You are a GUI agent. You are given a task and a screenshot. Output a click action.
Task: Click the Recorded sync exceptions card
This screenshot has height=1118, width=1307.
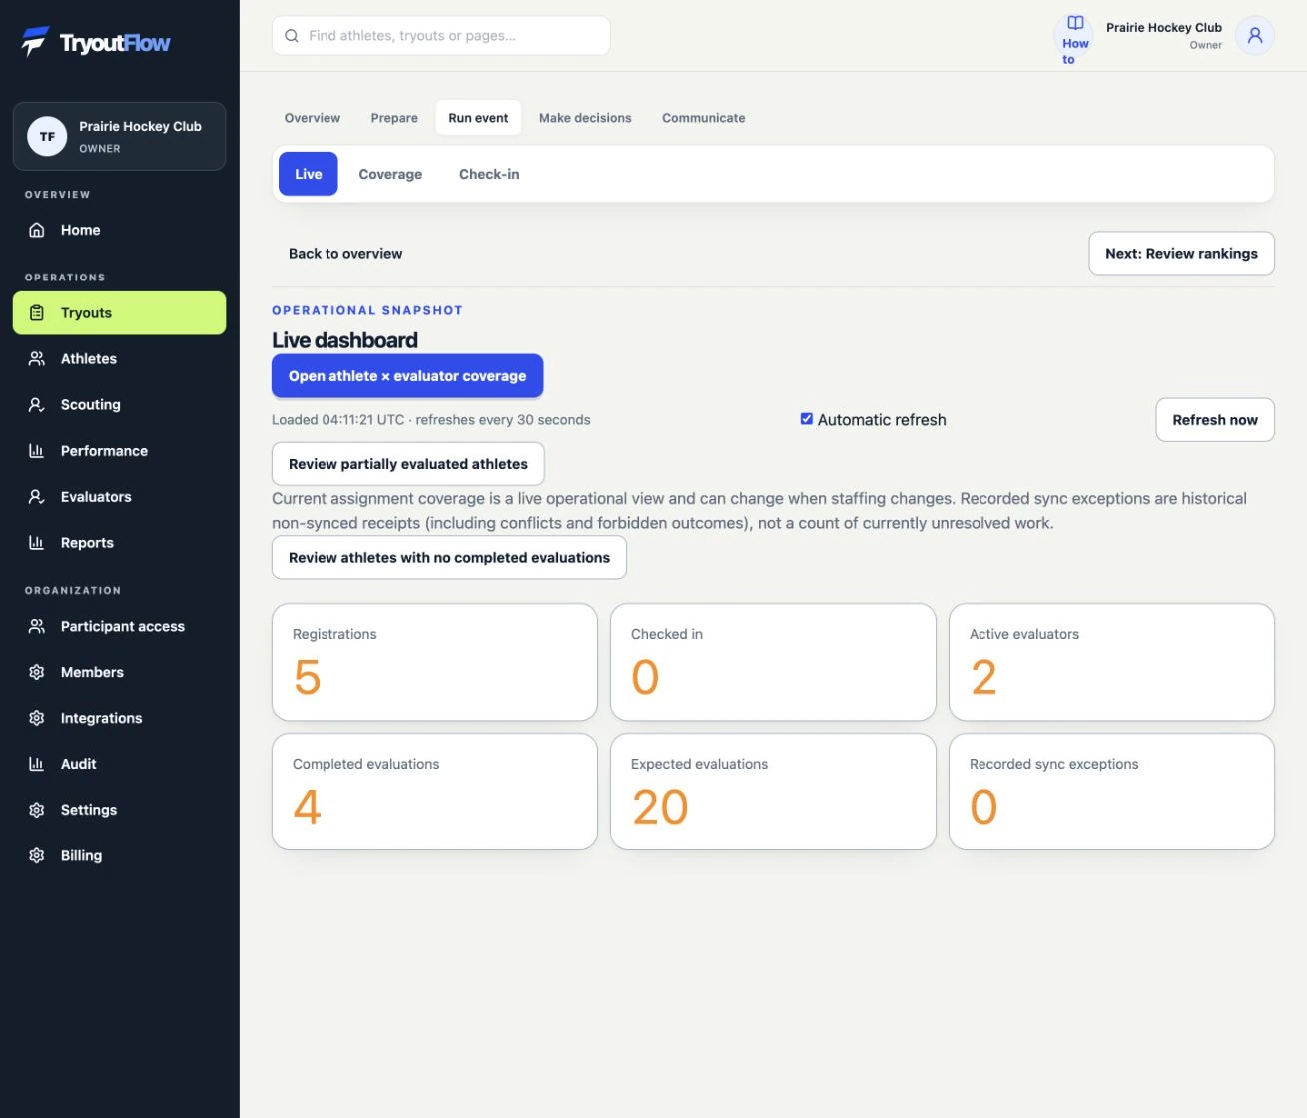1111,792
